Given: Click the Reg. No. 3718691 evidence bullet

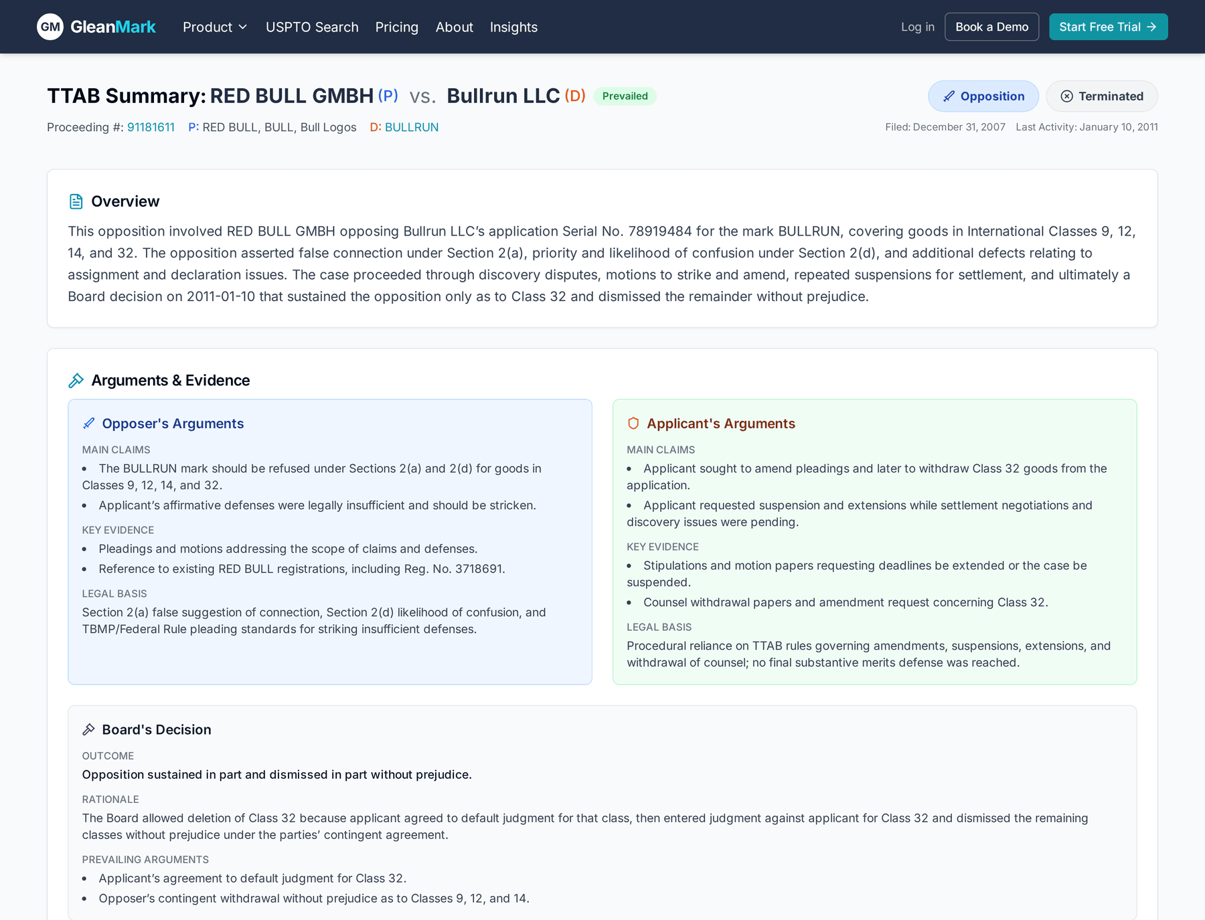Looking at the screenshot, I should click(301, 569).
